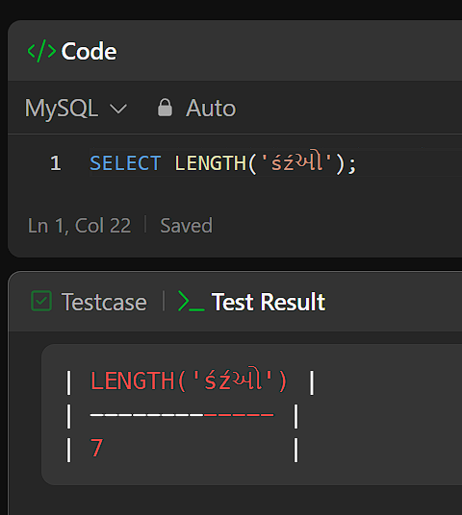462x515 pixels.
Task: Click the result column header LENGTH
Action: coord(189,380)
